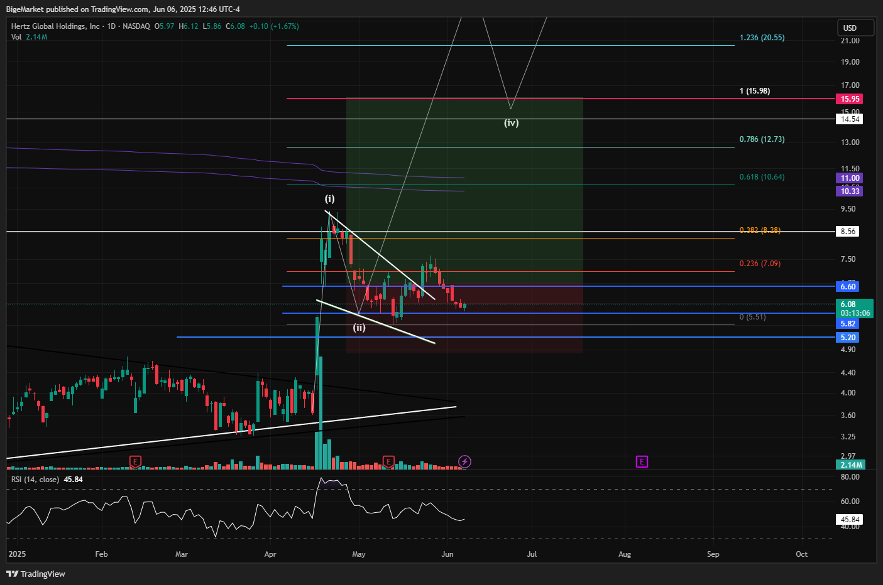Select the (iv) Elliott wave label

511,123
